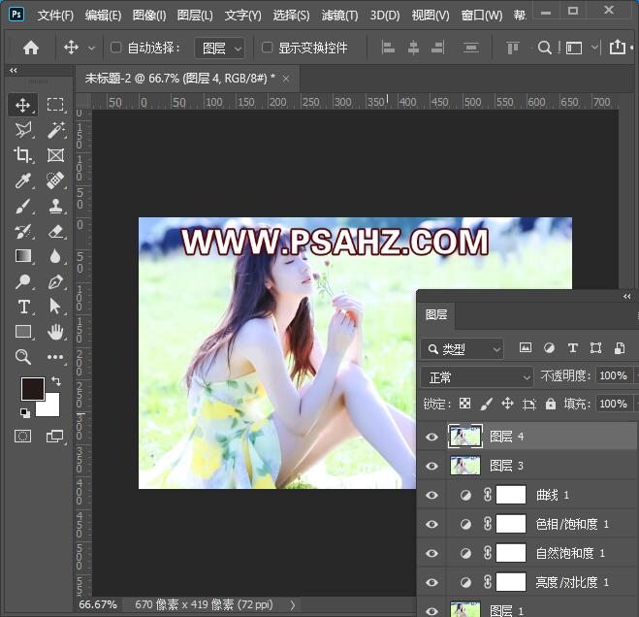Enable the 自动选择 checkbox
Screen dimensions: 639x617
[115, 48]
